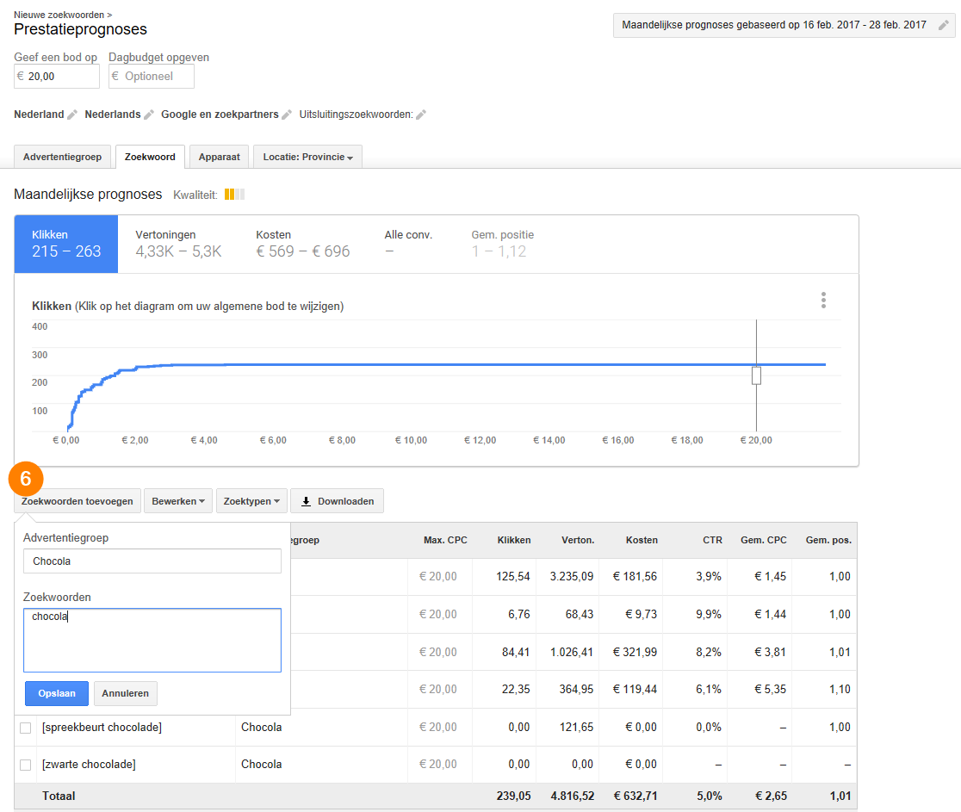Screen dimensions: 961x812
Task: Edit the Nederlands language pencil icon
Action: (x=149, y=115)
